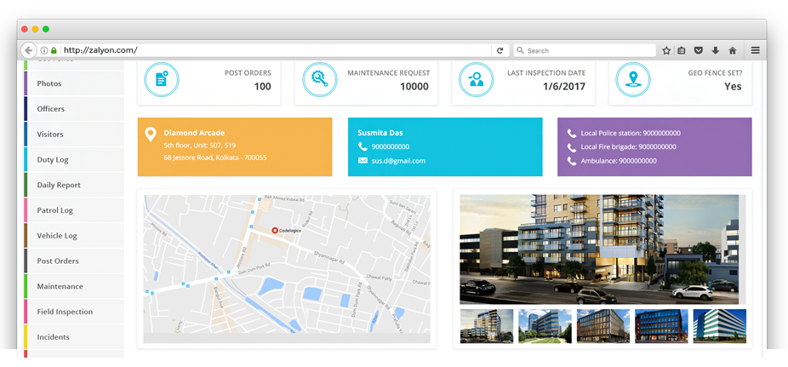Open Photos in the sidebar
This screenshot has height=367, width=788.
tap(49, 83)
